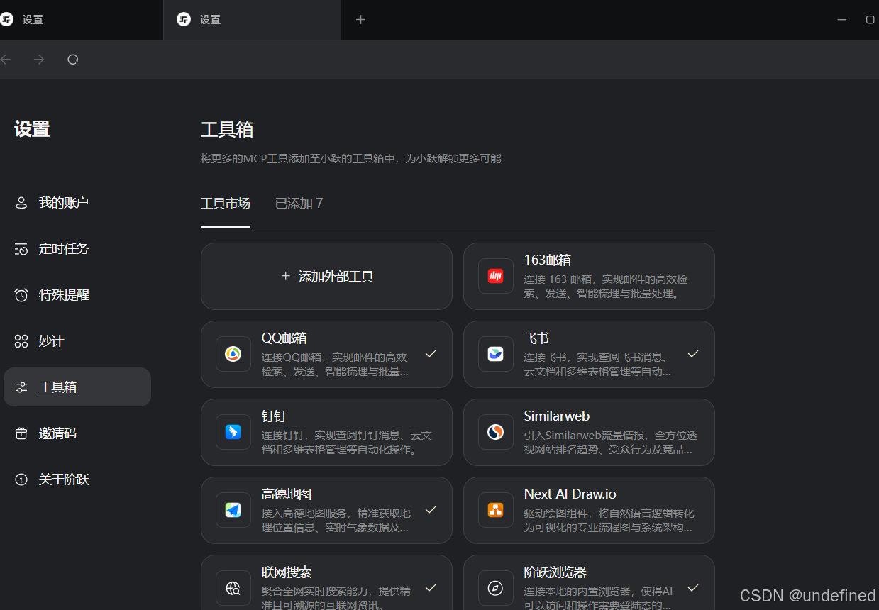The height and width of the screenshot is (610, 879).
Task: Click the 设置 sidebar heading
Action: [32, 130]
